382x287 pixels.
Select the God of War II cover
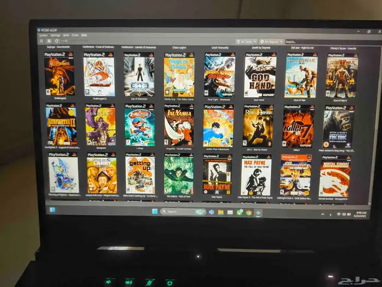[x=342, y=76]
